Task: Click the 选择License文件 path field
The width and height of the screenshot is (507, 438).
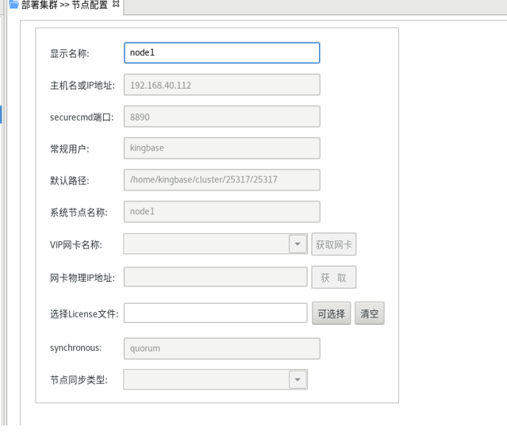Action: tap(215, 313)
